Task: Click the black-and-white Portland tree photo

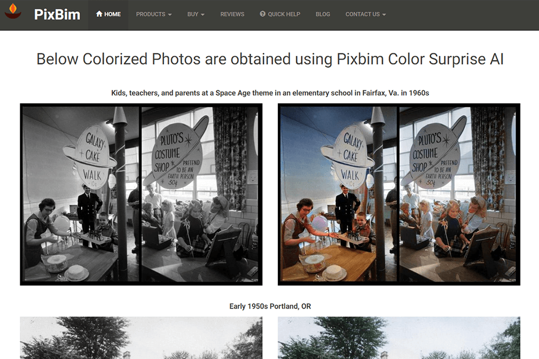Action: point(141,338)
